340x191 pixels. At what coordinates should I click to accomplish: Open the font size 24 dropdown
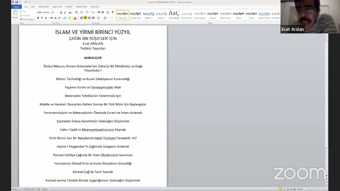pyautogui.click(x=58, y=12)
